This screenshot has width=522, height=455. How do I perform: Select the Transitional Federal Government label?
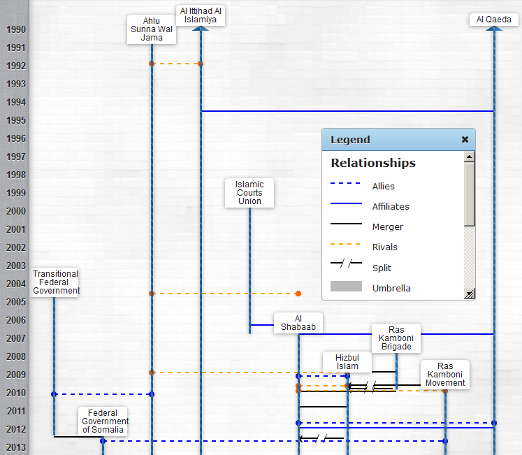(x=55, y=282)
